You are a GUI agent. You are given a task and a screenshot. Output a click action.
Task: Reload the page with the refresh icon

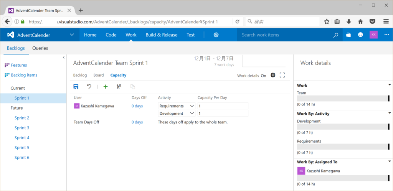click(x=237, y=22)
